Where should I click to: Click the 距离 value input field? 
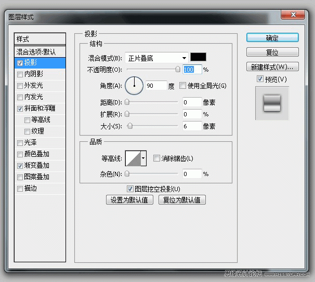coord(192,102)
